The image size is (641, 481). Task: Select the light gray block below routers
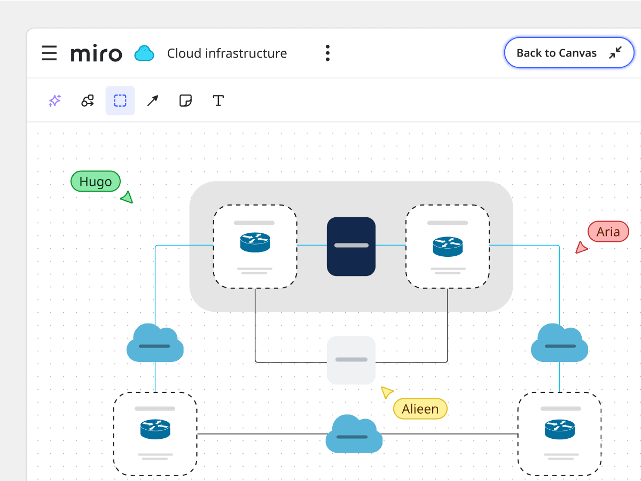pos(351,360)
